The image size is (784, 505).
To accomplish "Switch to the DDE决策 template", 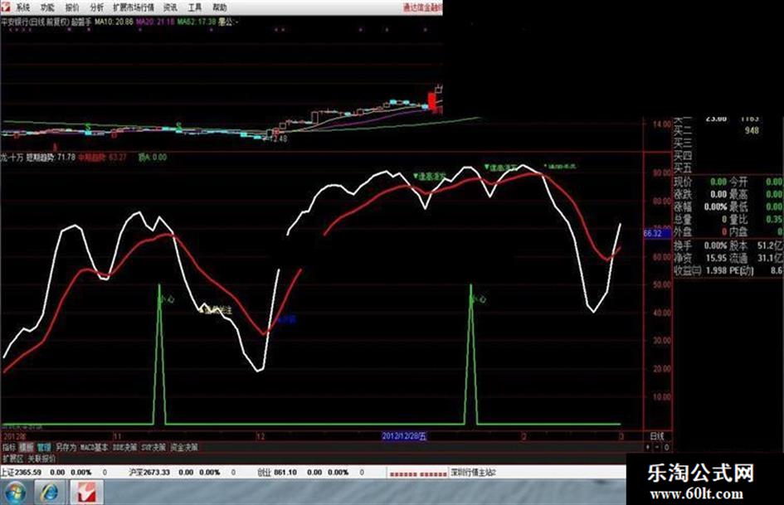I will pyautogui.click(x=125, y=448).
